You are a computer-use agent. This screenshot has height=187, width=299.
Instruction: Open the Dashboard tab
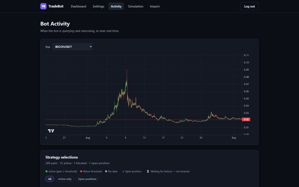pos(78,6)
